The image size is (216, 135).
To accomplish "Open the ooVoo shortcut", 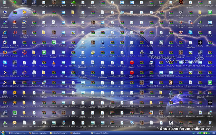I will point(15,123).
